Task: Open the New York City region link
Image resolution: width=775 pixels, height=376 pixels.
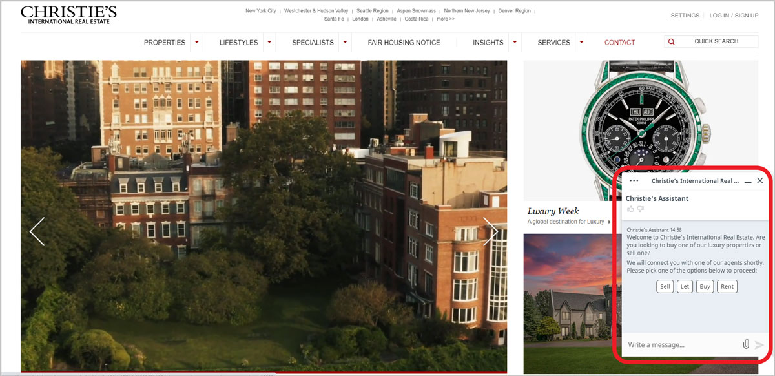Action: click(260, 11)
